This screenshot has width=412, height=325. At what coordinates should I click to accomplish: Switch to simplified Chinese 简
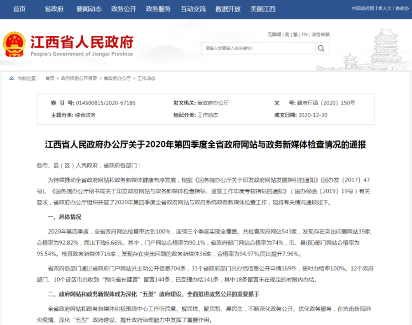coord(287,35)
